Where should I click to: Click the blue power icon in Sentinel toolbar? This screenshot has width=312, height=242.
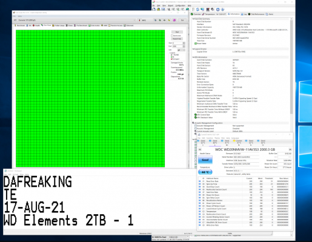click(x=218, y=9)
